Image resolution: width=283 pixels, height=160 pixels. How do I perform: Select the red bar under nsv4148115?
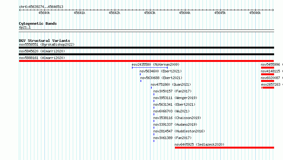pos(267,74)
